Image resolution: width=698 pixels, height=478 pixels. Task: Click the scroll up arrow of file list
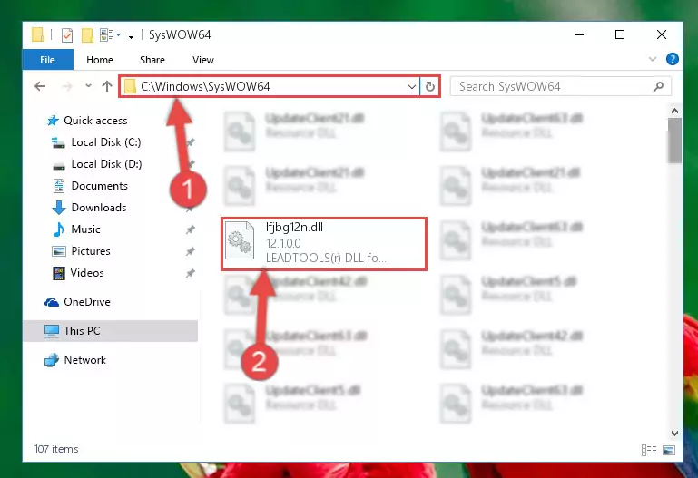(674, 111)
